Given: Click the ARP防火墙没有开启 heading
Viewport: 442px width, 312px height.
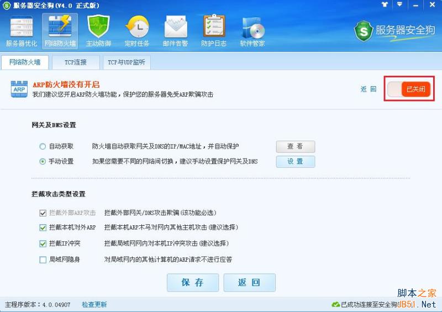Looking at the screenshot, I should click(66, 84).
